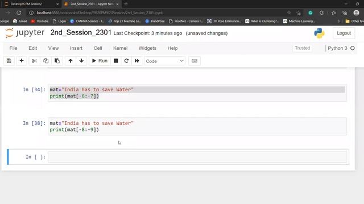Viewport: 364px width, 204px height.
Task: Click the Jupyter logo
Action: pyautogui.click(x=24, y=33)
